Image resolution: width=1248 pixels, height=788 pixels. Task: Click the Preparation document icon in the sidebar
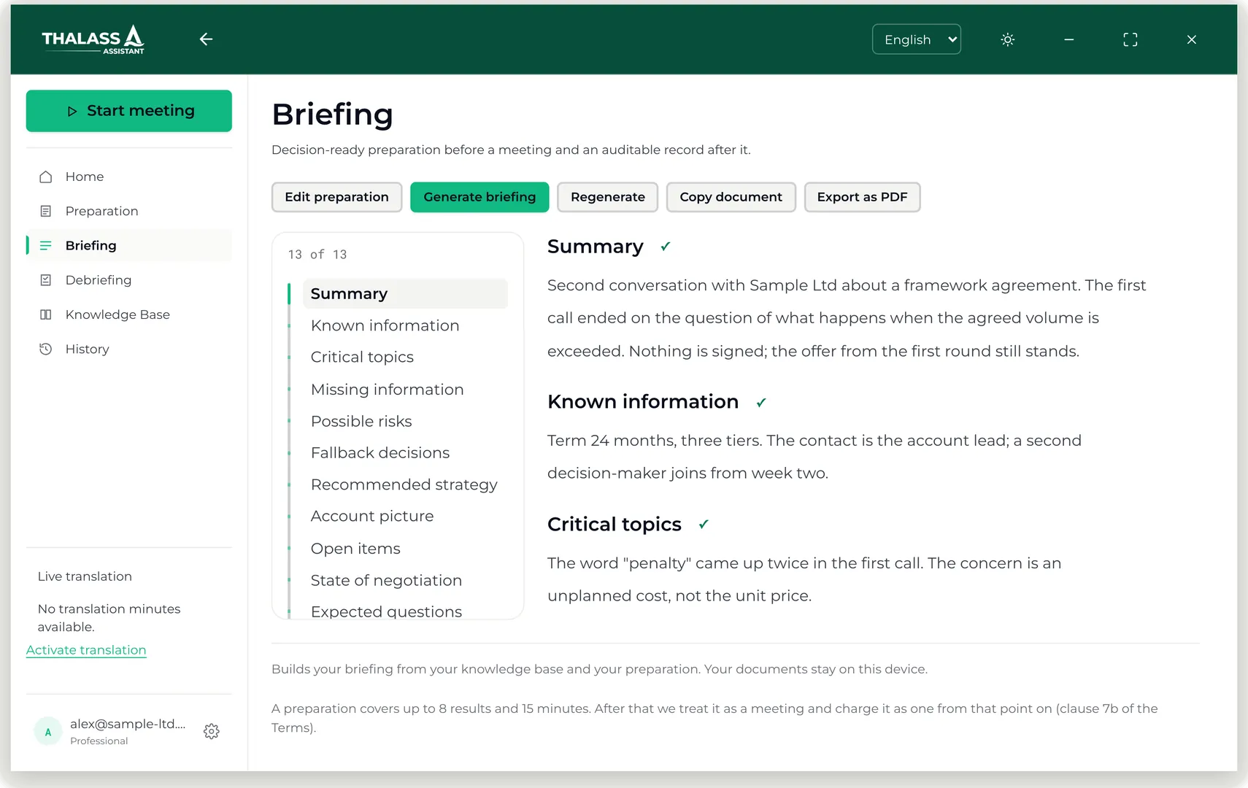(46, 211)
